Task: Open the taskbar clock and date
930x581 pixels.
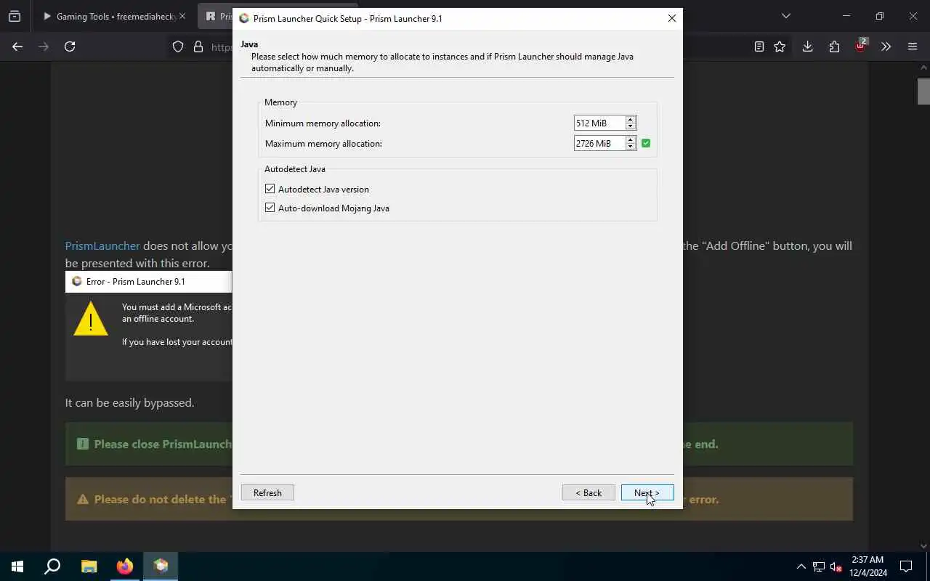Action: pyautogui.click(x=868, y=566)
